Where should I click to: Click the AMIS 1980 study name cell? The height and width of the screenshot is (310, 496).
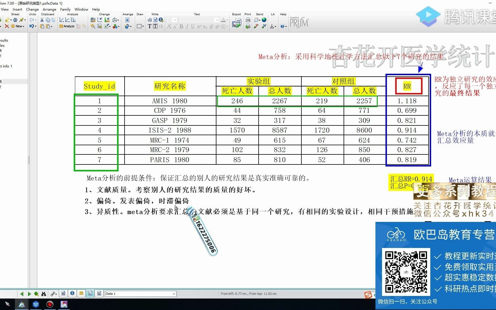click(170, 101)
